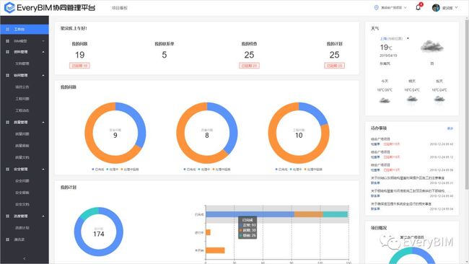This screenshot has height=264, width=469.
Task: Collapse the 进度管理 section chevron
Action: coord(43,216)
